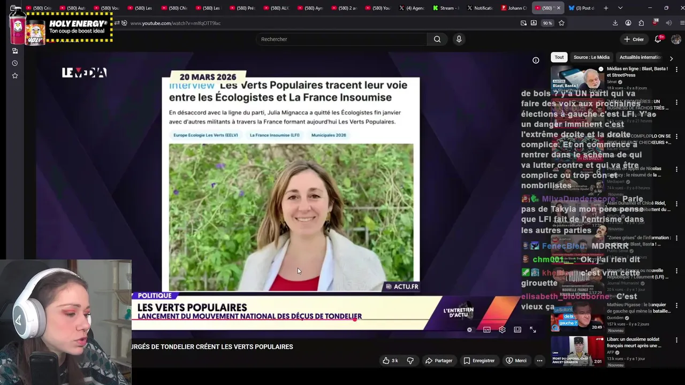Open options for Médias en ligne video

point(676,69)
